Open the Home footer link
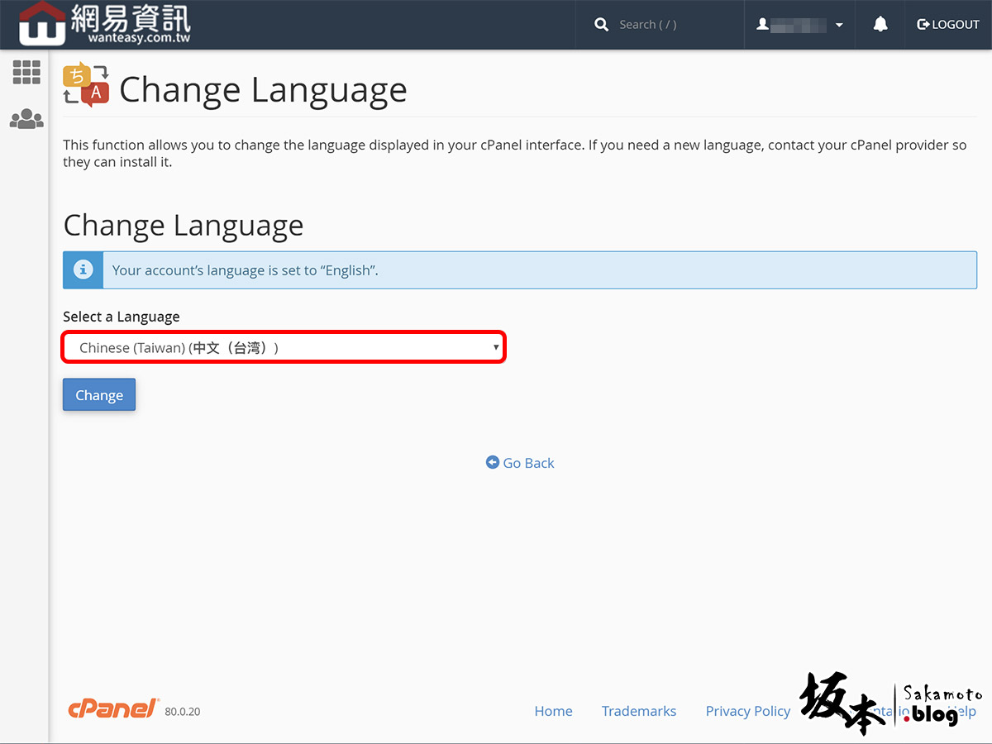The width and height of the screenshot is (992, 744). 553,711
